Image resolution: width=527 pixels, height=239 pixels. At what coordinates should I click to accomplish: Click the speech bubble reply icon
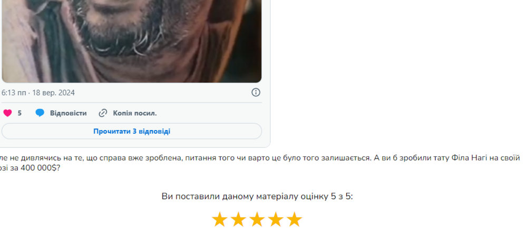tap(40, 113)
